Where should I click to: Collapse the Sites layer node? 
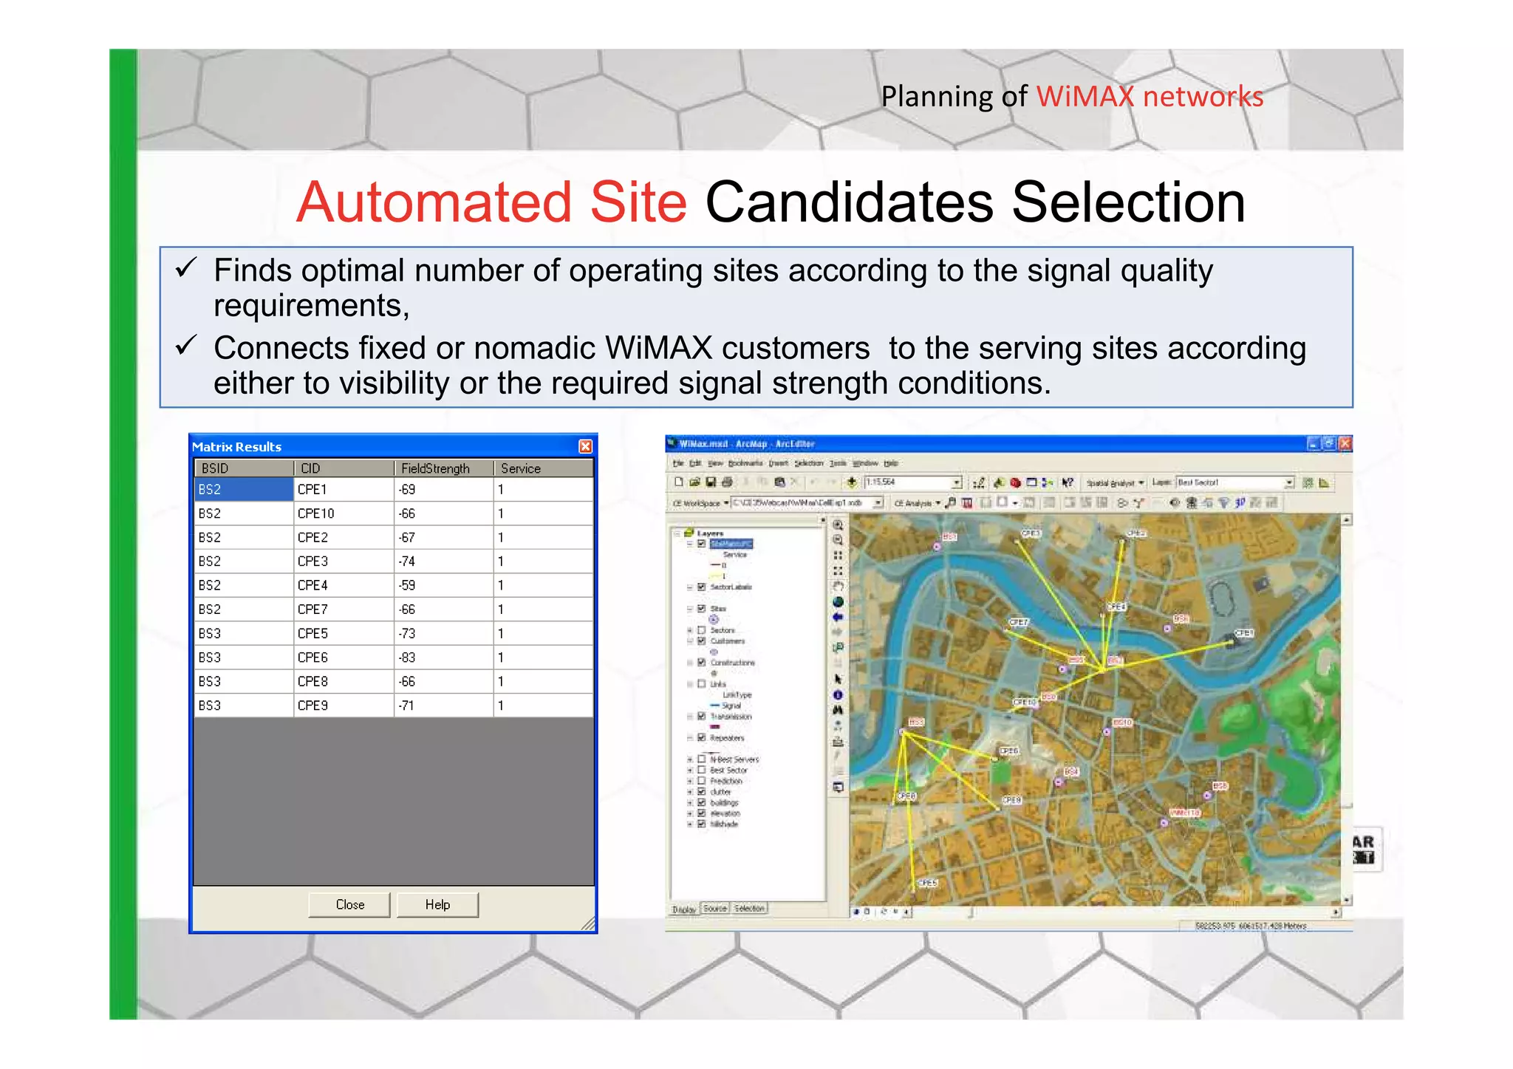(689, 609)
